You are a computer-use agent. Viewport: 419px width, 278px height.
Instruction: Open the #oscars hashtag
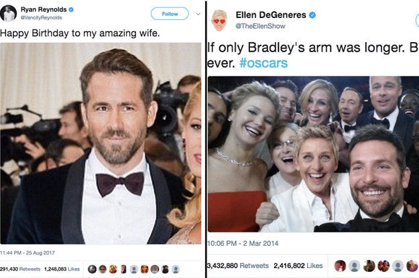(x=263, y=63)
